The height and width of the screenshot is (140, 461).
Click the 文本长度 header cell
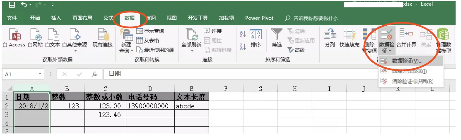192,97
